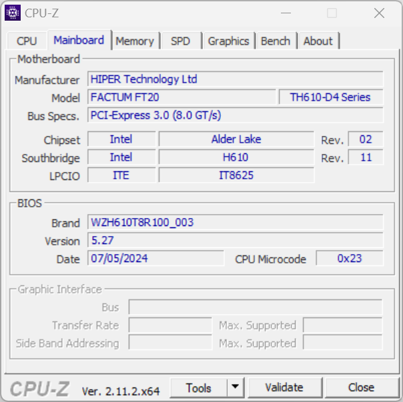The image size is (403, 402).
Task: Click the TH610-D4 Series field
Action: tap(331, 97)
